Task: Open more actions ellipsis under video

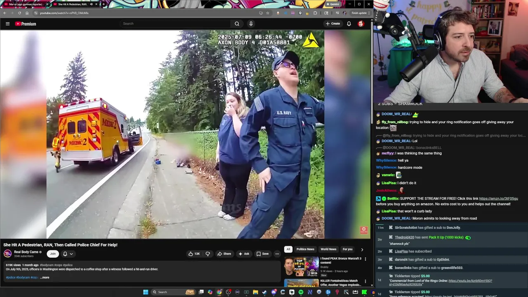Action: (277, 254)
